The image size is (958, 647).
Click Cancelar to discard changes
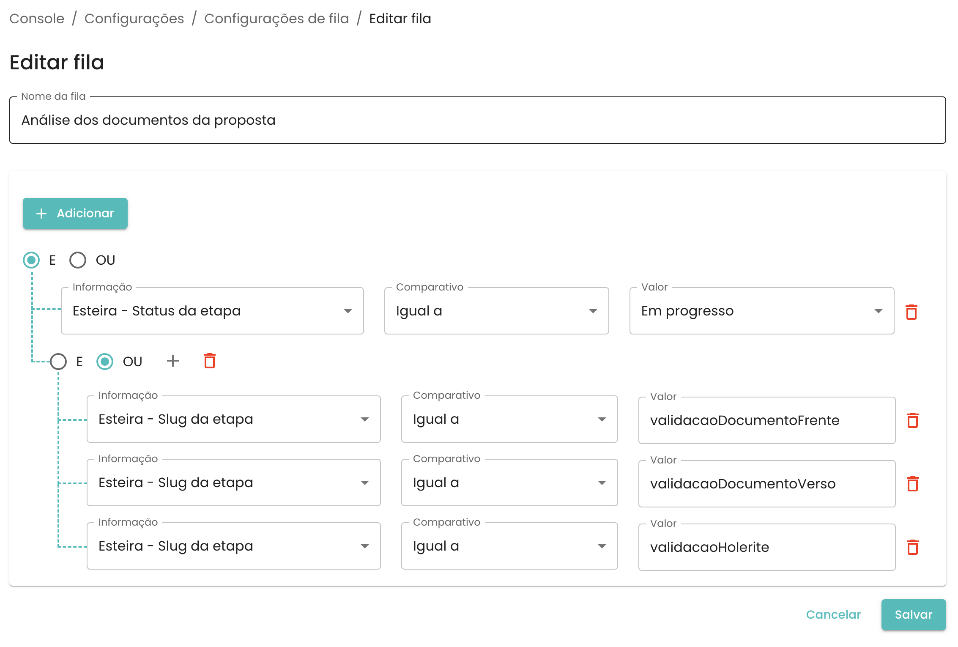tap(833, 614)
